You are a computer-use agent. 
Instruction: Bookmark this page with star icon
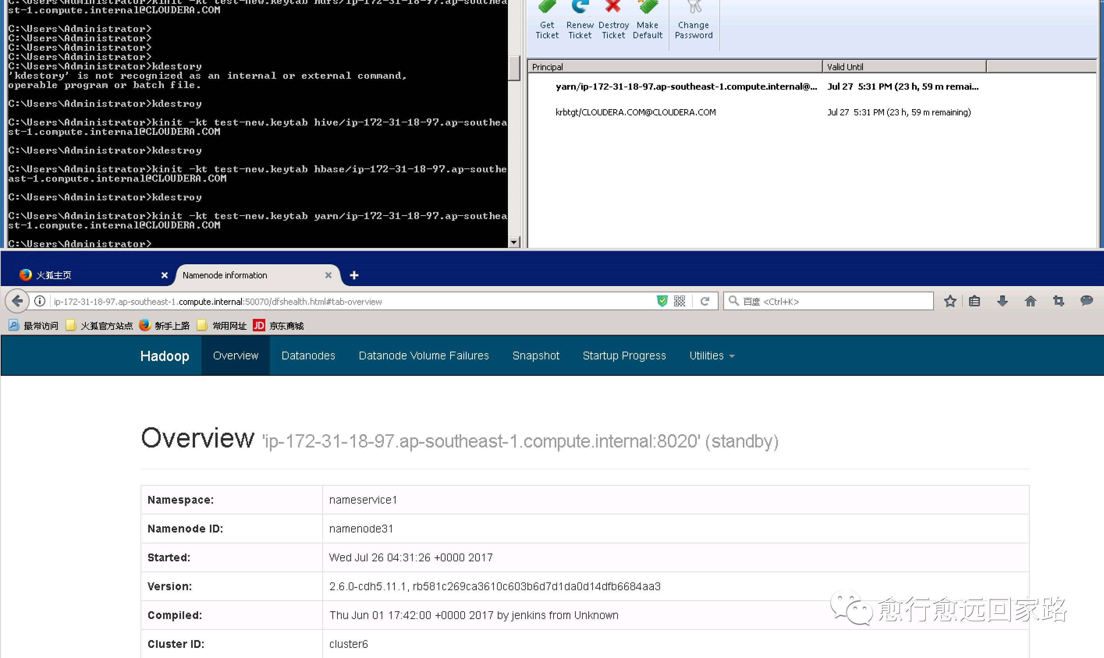[950, 301]
